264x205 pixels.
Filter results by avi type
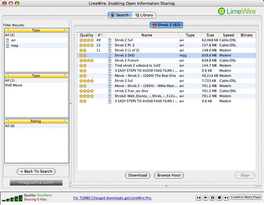(x=36, y=40)
